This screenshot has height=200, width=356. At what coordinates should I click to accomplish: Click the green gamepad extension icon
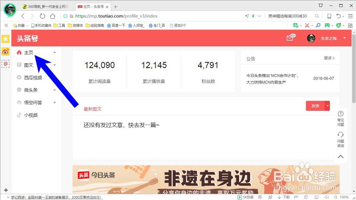point(327,25)
